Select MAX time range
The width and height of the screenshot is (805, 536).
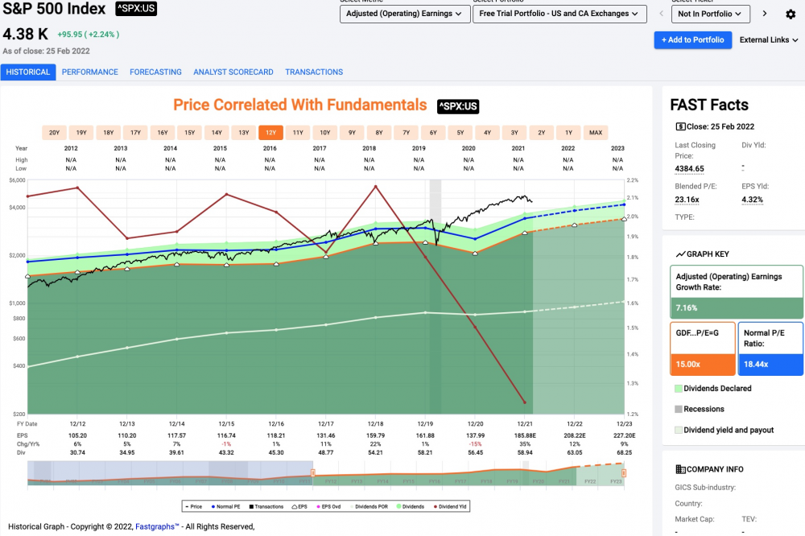tap(596, 133)
